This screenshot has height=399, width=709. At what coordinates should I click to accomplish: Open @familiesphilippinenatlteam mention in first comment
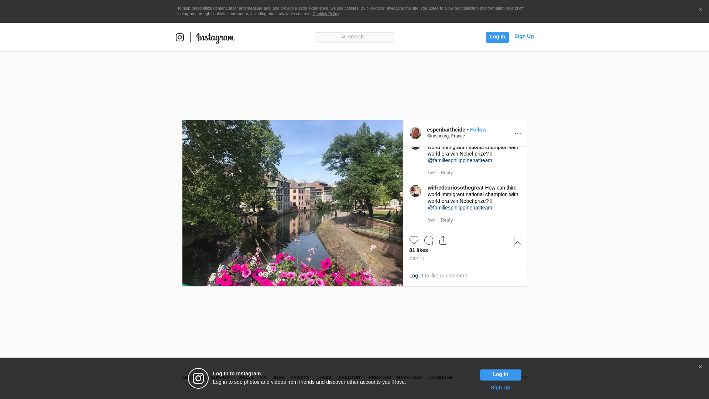[x=460, y=160]
